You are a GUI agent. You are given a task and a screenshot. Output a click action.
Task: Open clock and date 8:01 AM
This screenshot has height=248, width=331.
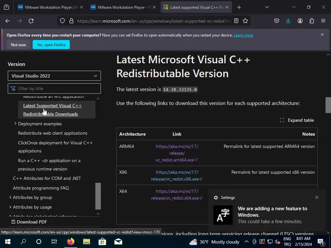(303, 242)
